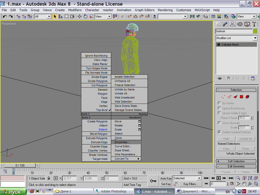Click the Zoom magnifier viewport control
Image resolution: width=260 pixels, height=195 pixels.
click(238, 178)
